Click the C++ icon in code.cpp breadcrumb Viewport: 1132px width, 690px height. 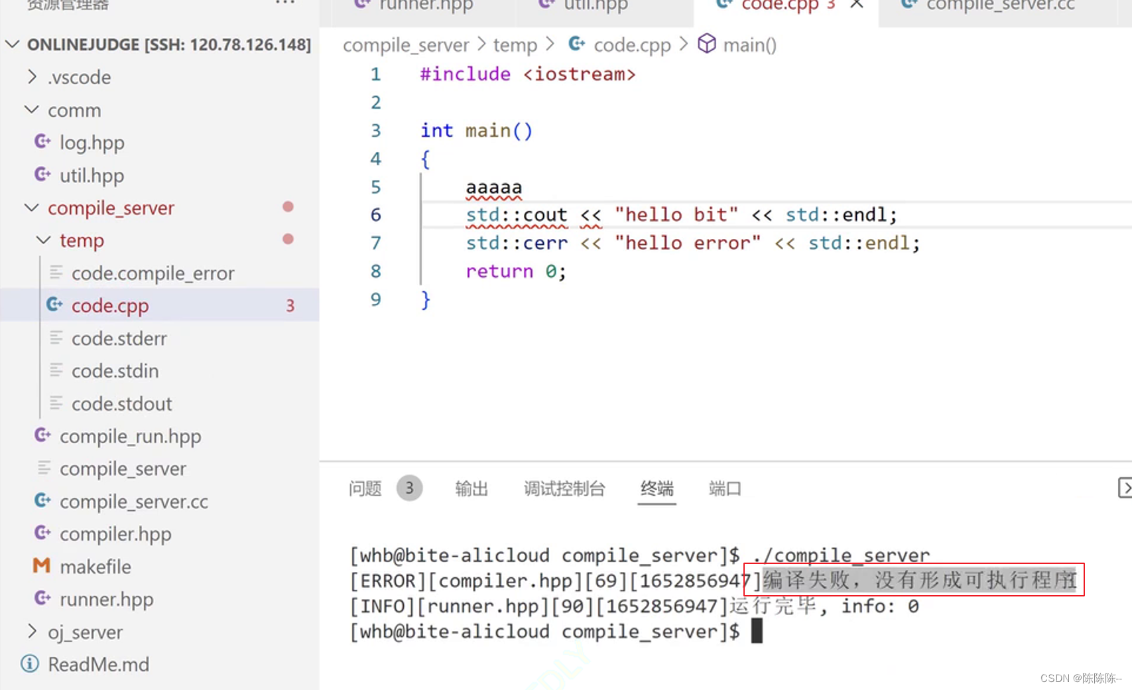pyautogui.click(x=577, y=44)
